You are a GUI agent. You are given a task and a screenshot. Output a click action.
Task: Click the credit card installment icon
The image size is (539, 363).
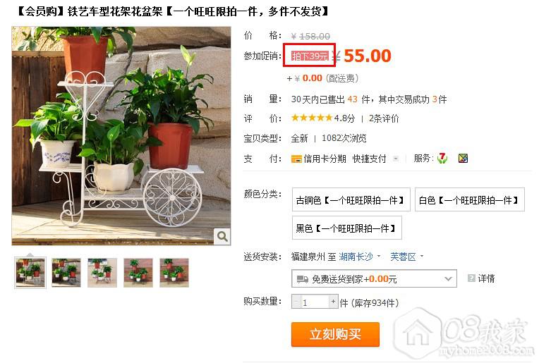296,159
